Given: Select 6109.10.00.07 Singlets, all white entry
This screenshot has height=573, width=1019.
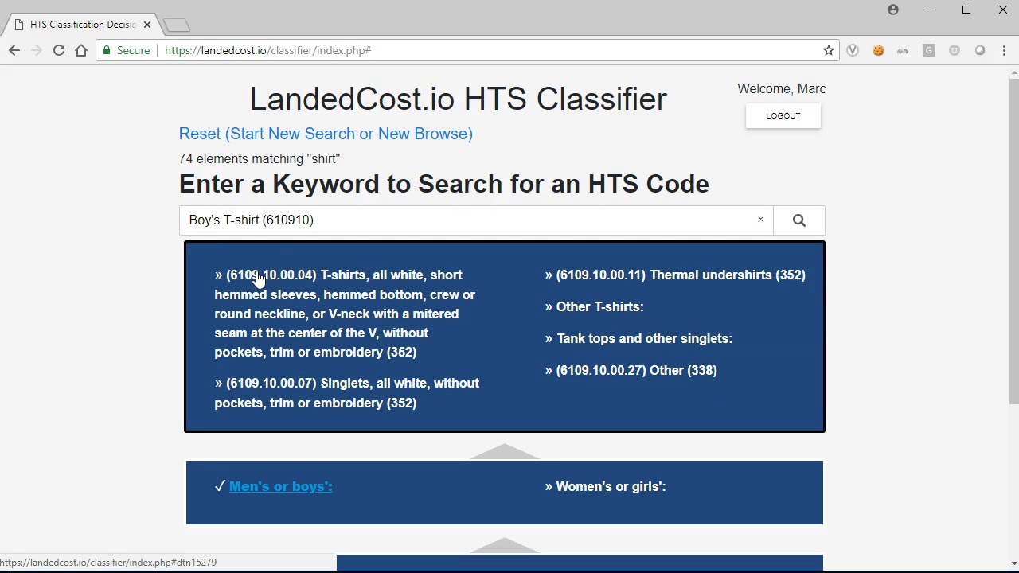Looking at the screenshot, I should point(347,393).
